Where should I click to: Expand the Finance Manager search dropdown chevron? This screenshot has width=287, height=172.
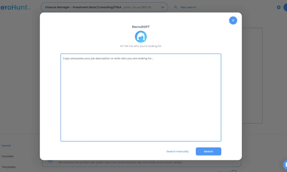coord(163,7)
